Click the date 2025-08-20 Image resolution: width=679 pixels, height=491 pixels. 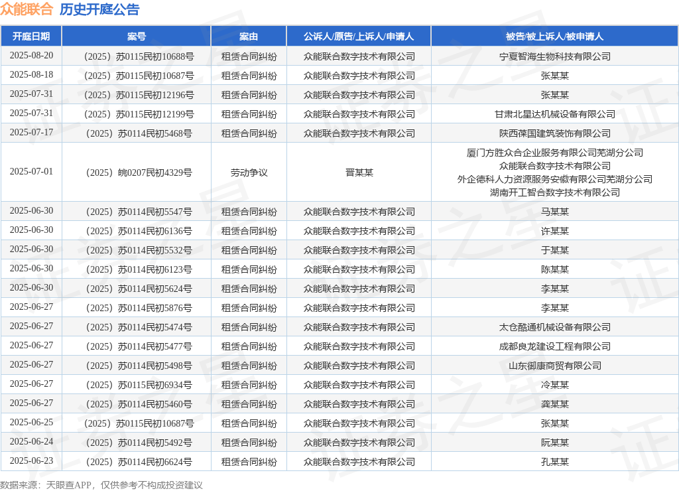tap(31, 56)
